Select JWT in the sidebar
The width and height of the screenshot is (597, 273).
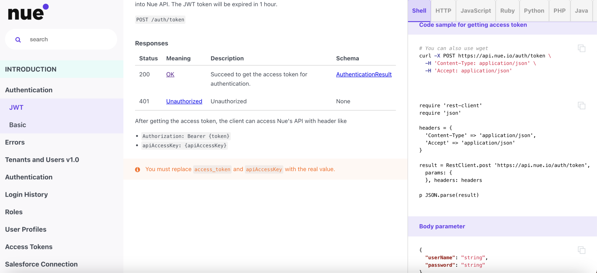[16, 108]
